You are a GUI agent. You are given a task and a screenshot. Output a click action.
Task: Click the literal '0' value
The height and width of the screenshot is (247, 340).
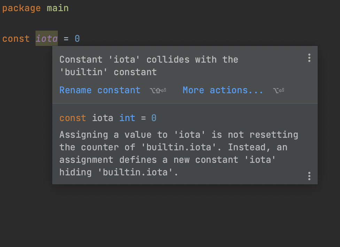pos(77,38)
